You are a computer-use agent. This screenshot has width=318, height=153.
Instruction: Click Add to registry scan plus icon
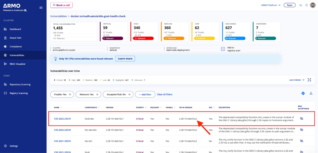[x=223, y=49]
